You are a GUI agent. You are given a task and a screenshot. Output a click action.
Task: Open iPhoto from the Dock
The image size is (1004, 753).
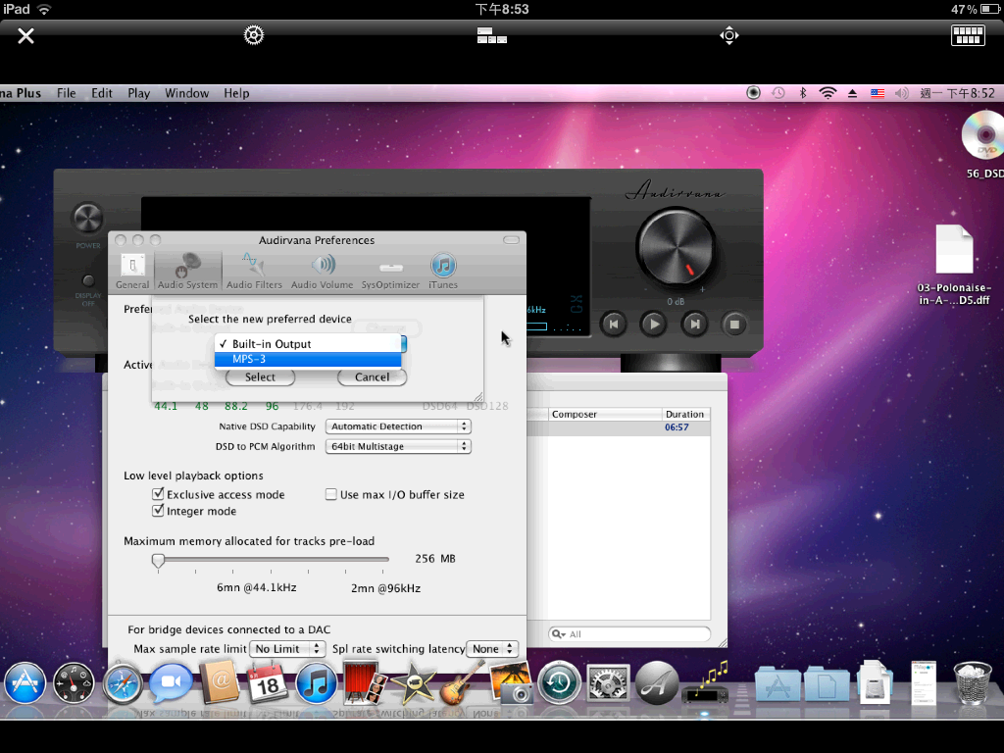(x=510, y=682)
